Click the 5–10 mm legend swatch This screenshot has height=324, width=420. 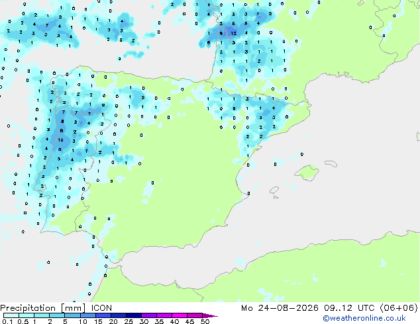tap(72, 315)
